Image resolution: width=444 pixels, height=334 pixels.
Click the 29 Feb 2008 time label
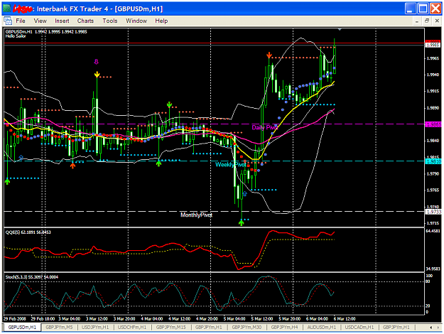pyautogui.click(x=14, y=318)
